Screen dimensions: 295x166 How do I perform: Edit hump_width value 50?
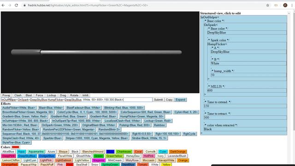(248, 75)
